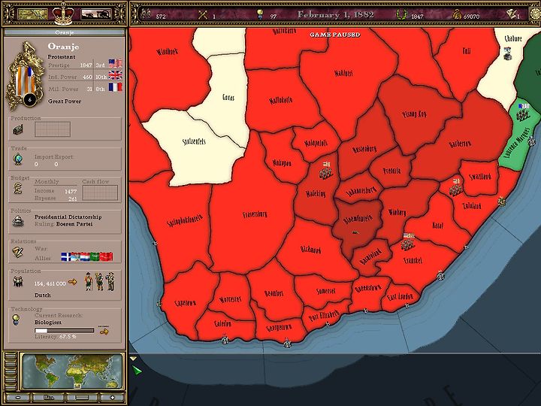Click the green arrow below the map
Viewport: 541px width, 406px height.
pyautogui.click(x=137, y=371)
